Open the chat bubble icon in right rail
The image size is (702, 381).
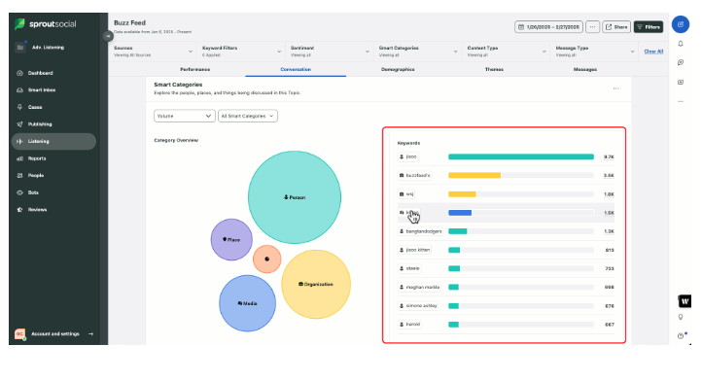tap(681, 62)
